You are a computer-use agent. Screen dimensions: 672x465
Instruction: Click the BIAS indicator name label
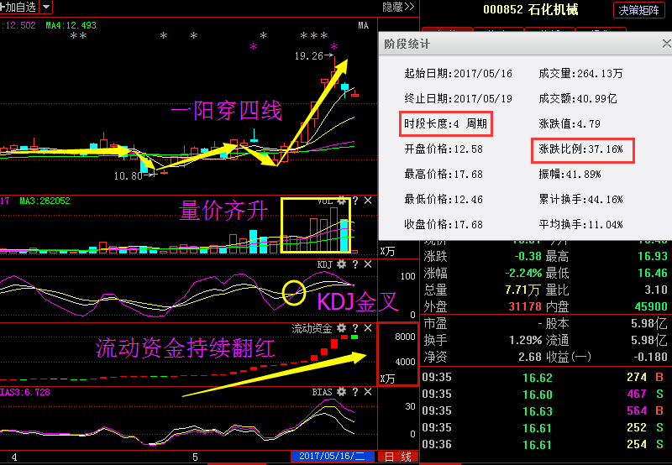[x=322, y=392]
